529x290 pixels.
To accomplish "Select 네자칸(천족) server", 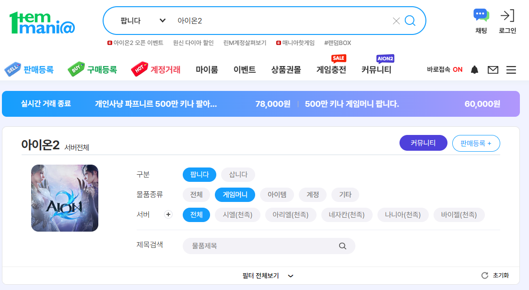I will (347, 215).
